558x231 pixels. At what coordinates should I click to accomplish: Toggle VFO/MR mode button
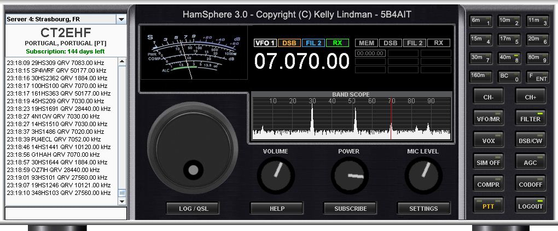click(x=488, y=119)
